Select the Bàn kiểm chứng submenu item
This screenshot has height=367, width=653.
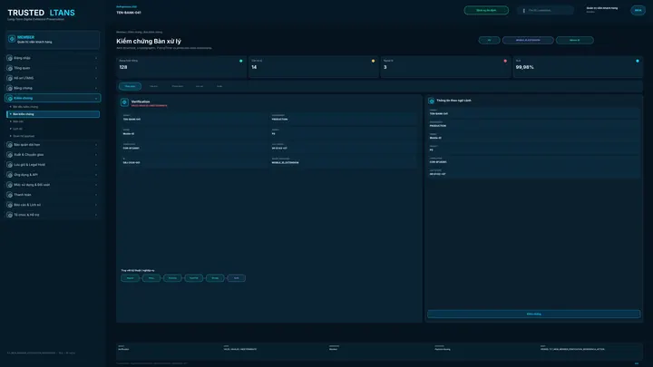click(53, 114)
